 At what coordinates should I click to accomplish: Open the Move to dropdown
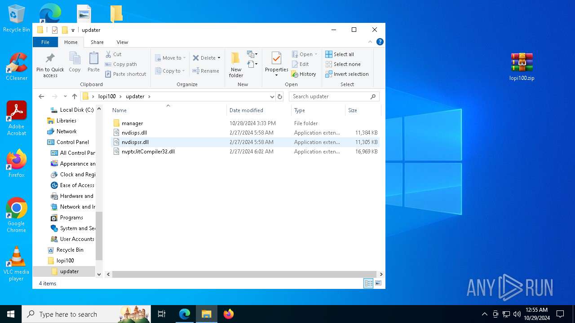click(x=171, y=58)
